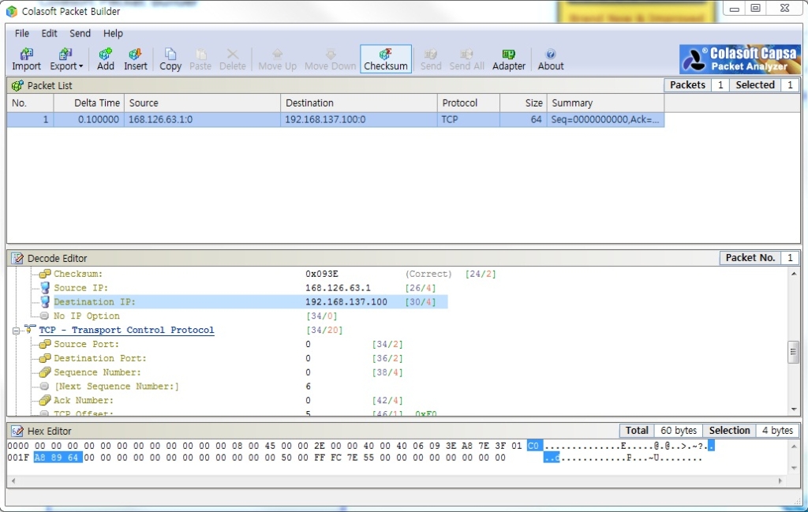Select the Source IP field row

coord(81,288)
